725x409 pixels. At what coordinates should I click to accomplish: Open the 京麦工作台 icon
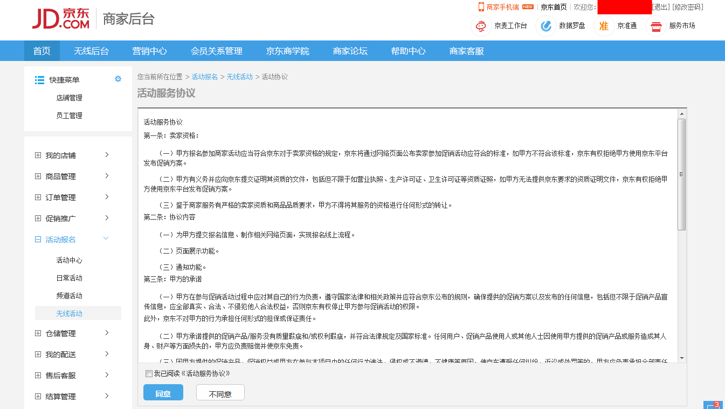tap(481, 26)
